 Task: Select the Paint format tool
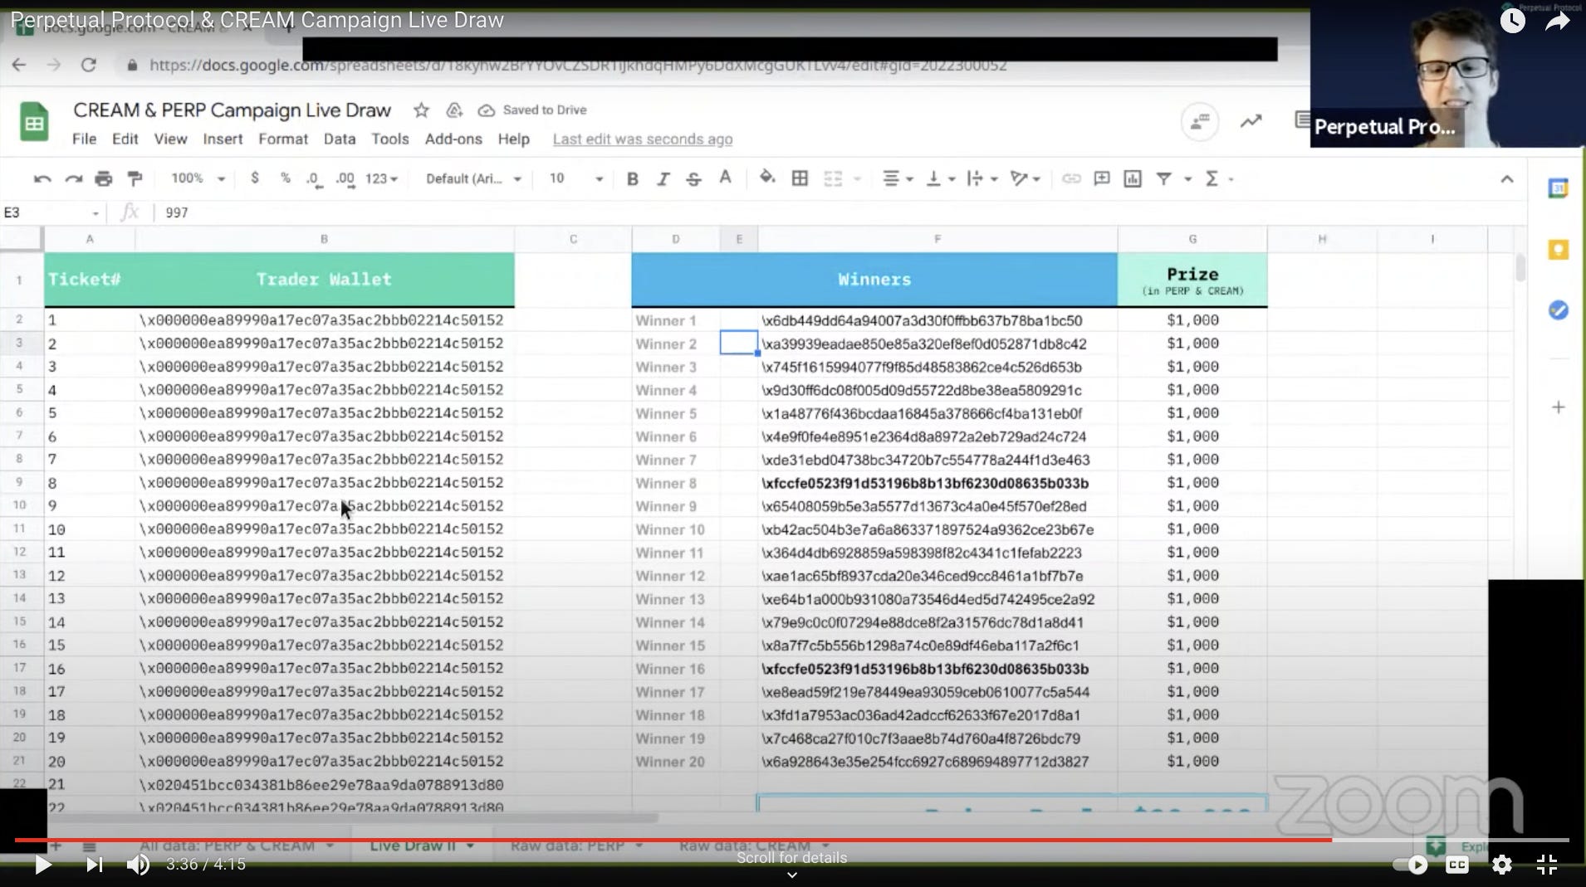click(134, 178)
